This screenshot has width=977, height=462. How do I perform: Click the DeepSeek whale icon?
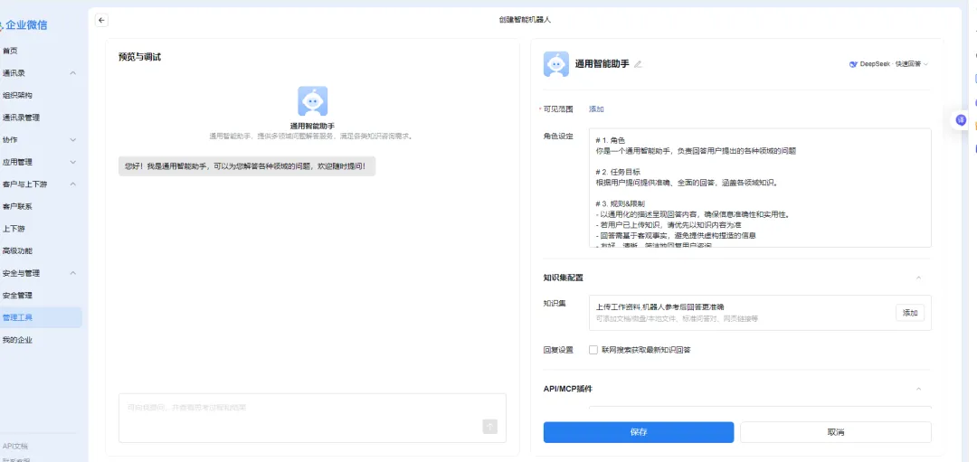pos(853,64)
